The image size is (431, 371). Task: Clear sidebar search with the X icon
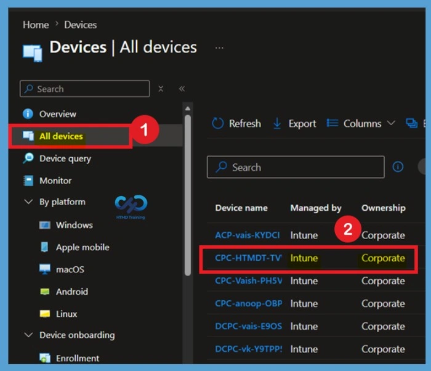[x=161, y=89]
